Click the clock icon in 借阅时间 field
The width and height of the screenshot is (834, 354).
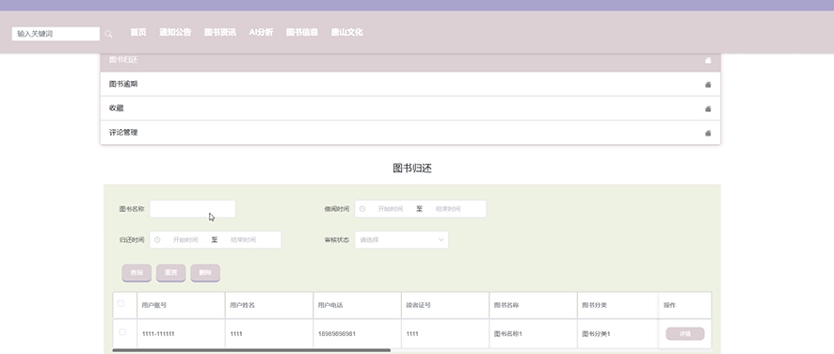click(x=362, y=209)
